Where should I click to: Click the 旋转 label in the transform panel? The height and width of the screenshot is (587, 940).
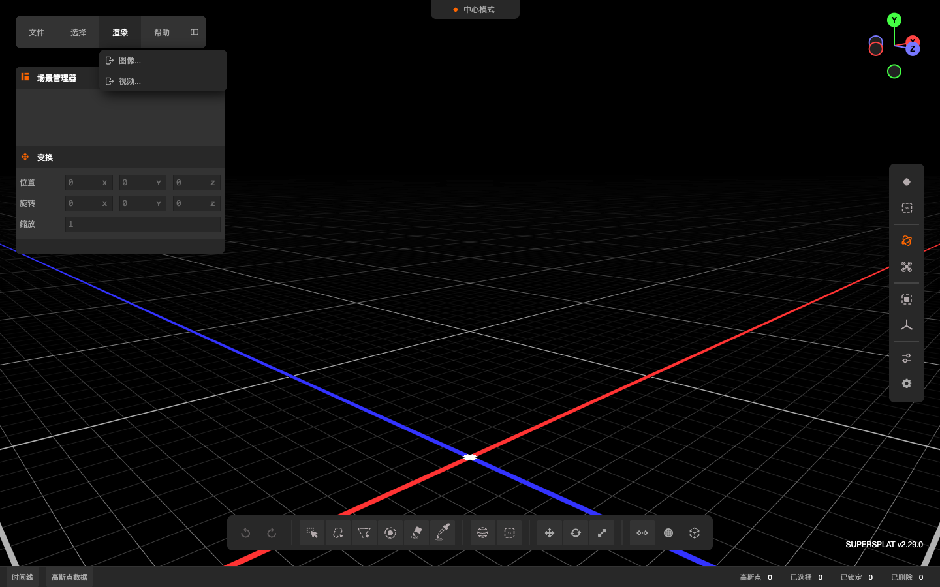[x=27, y=203]
